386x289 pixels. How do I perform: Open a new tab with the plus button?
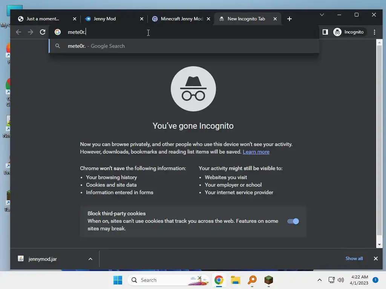click(289, 19)
